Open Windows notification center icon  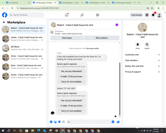click(162, 131)
